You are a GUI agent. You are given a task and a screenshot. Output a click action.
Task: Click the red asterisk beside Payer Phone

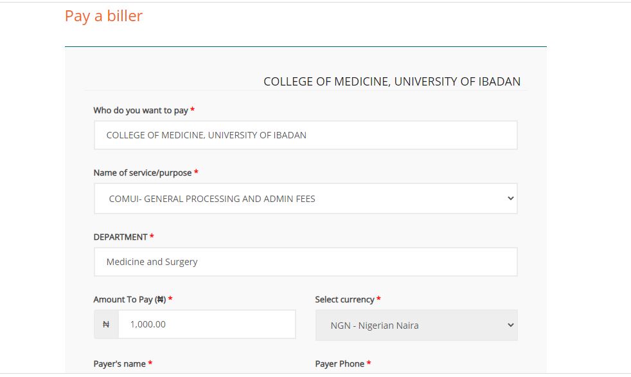369,364
